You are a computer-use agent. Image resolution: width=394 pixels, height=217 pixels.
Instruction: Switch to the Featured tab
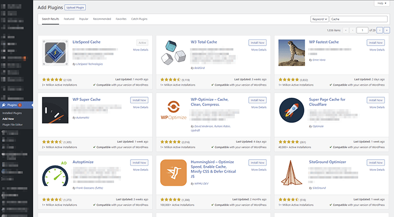pos(69,19)
